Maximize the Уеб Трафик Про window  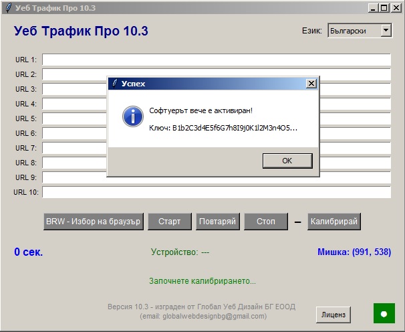pos(384,8)
